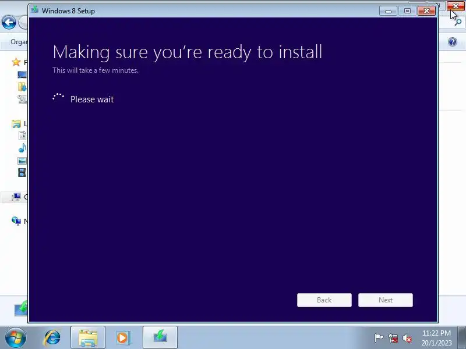Select the Network icon in Explorer sidebar
This screenshot has height=349, width=466.
(x=16, y=221)
